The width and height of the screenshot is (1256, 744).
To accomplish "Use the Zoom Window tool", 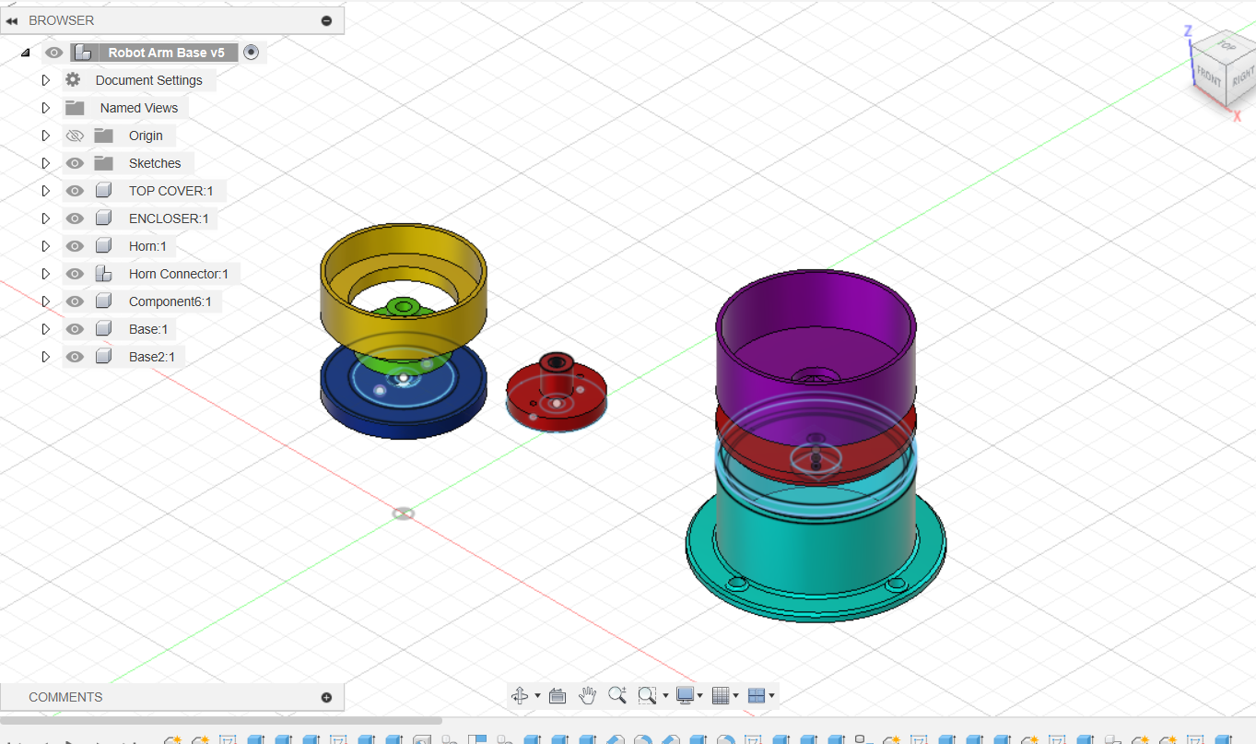I will [646, 696].
